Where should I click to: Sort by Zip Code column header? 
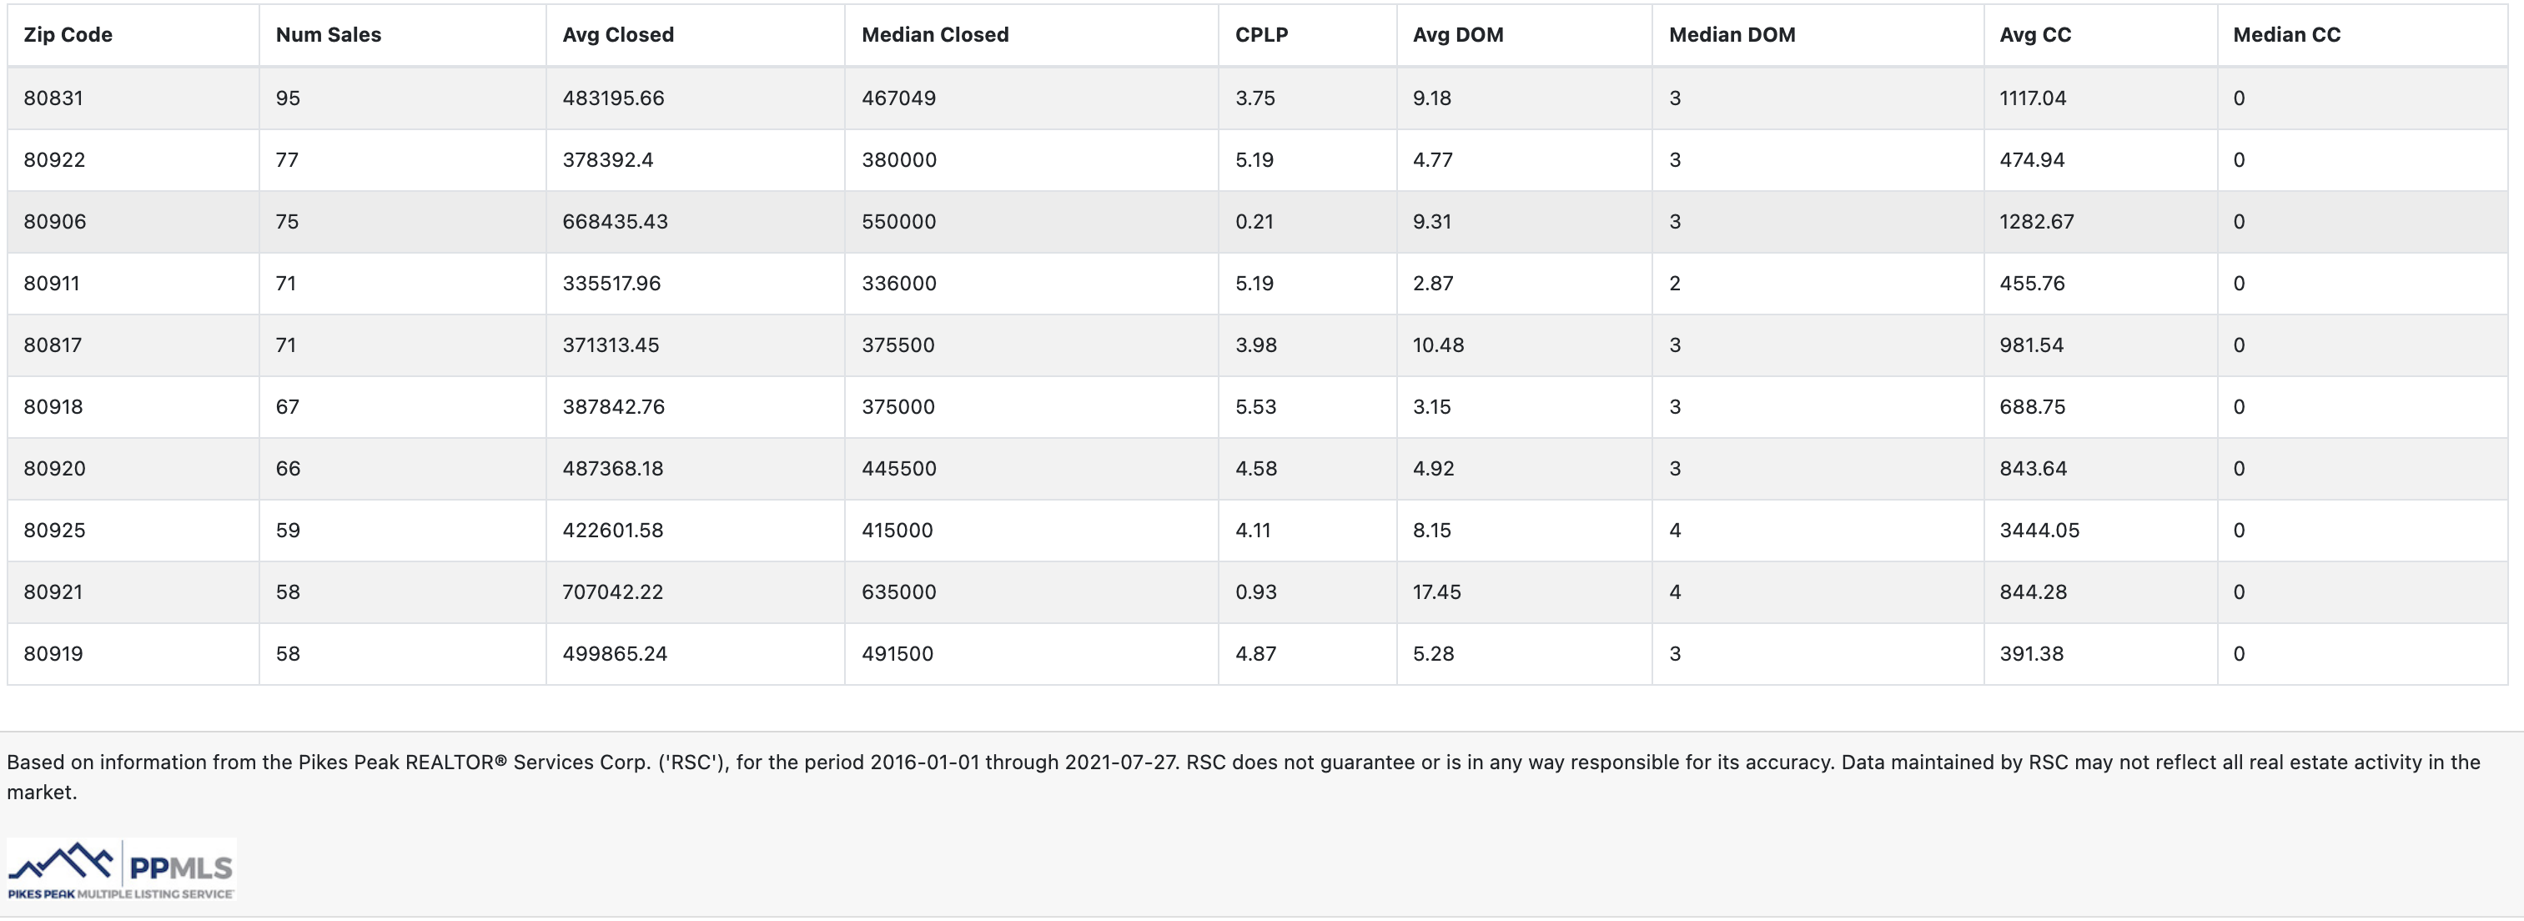(68, 35)
